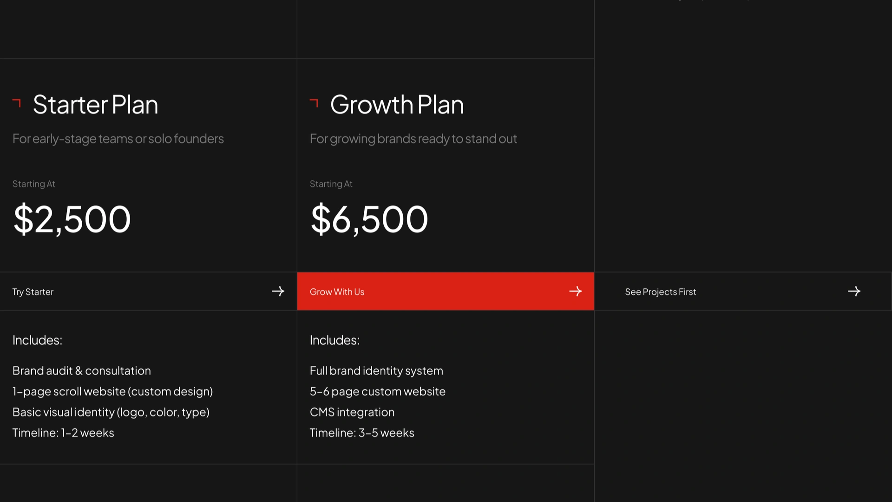Click the Timeline: 1–2 weeks text

[63, 433]
